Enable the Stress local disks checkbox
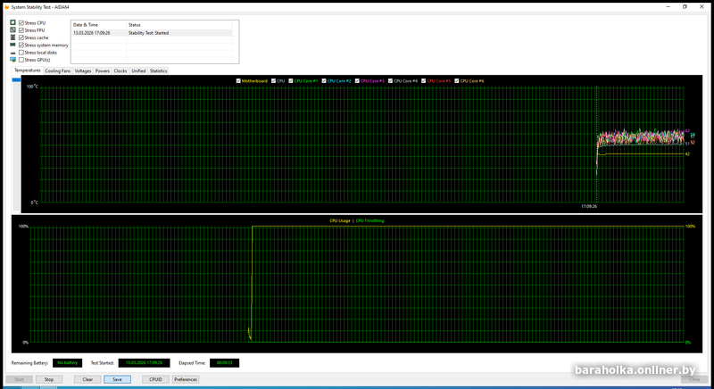 click(21, 53)
